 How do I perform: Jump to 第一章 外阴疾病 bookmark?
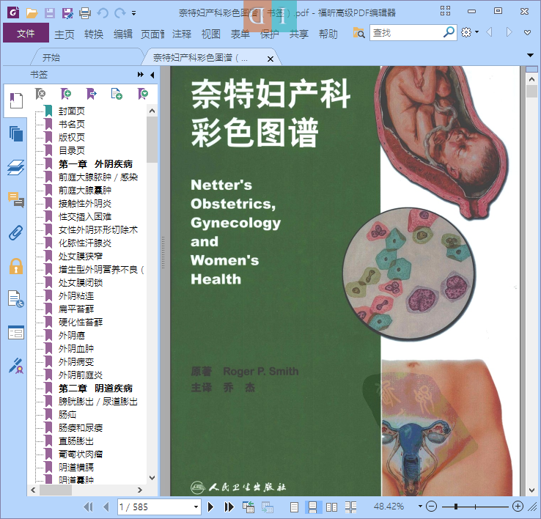pos(95,164)
